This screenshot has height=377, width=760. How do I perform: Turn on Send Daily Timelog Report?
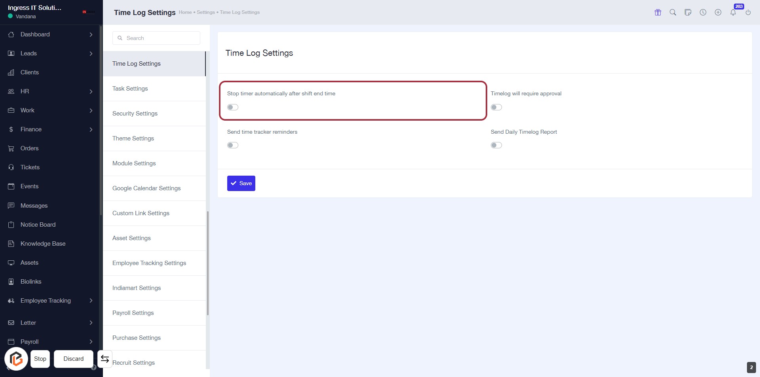point(496,145)
